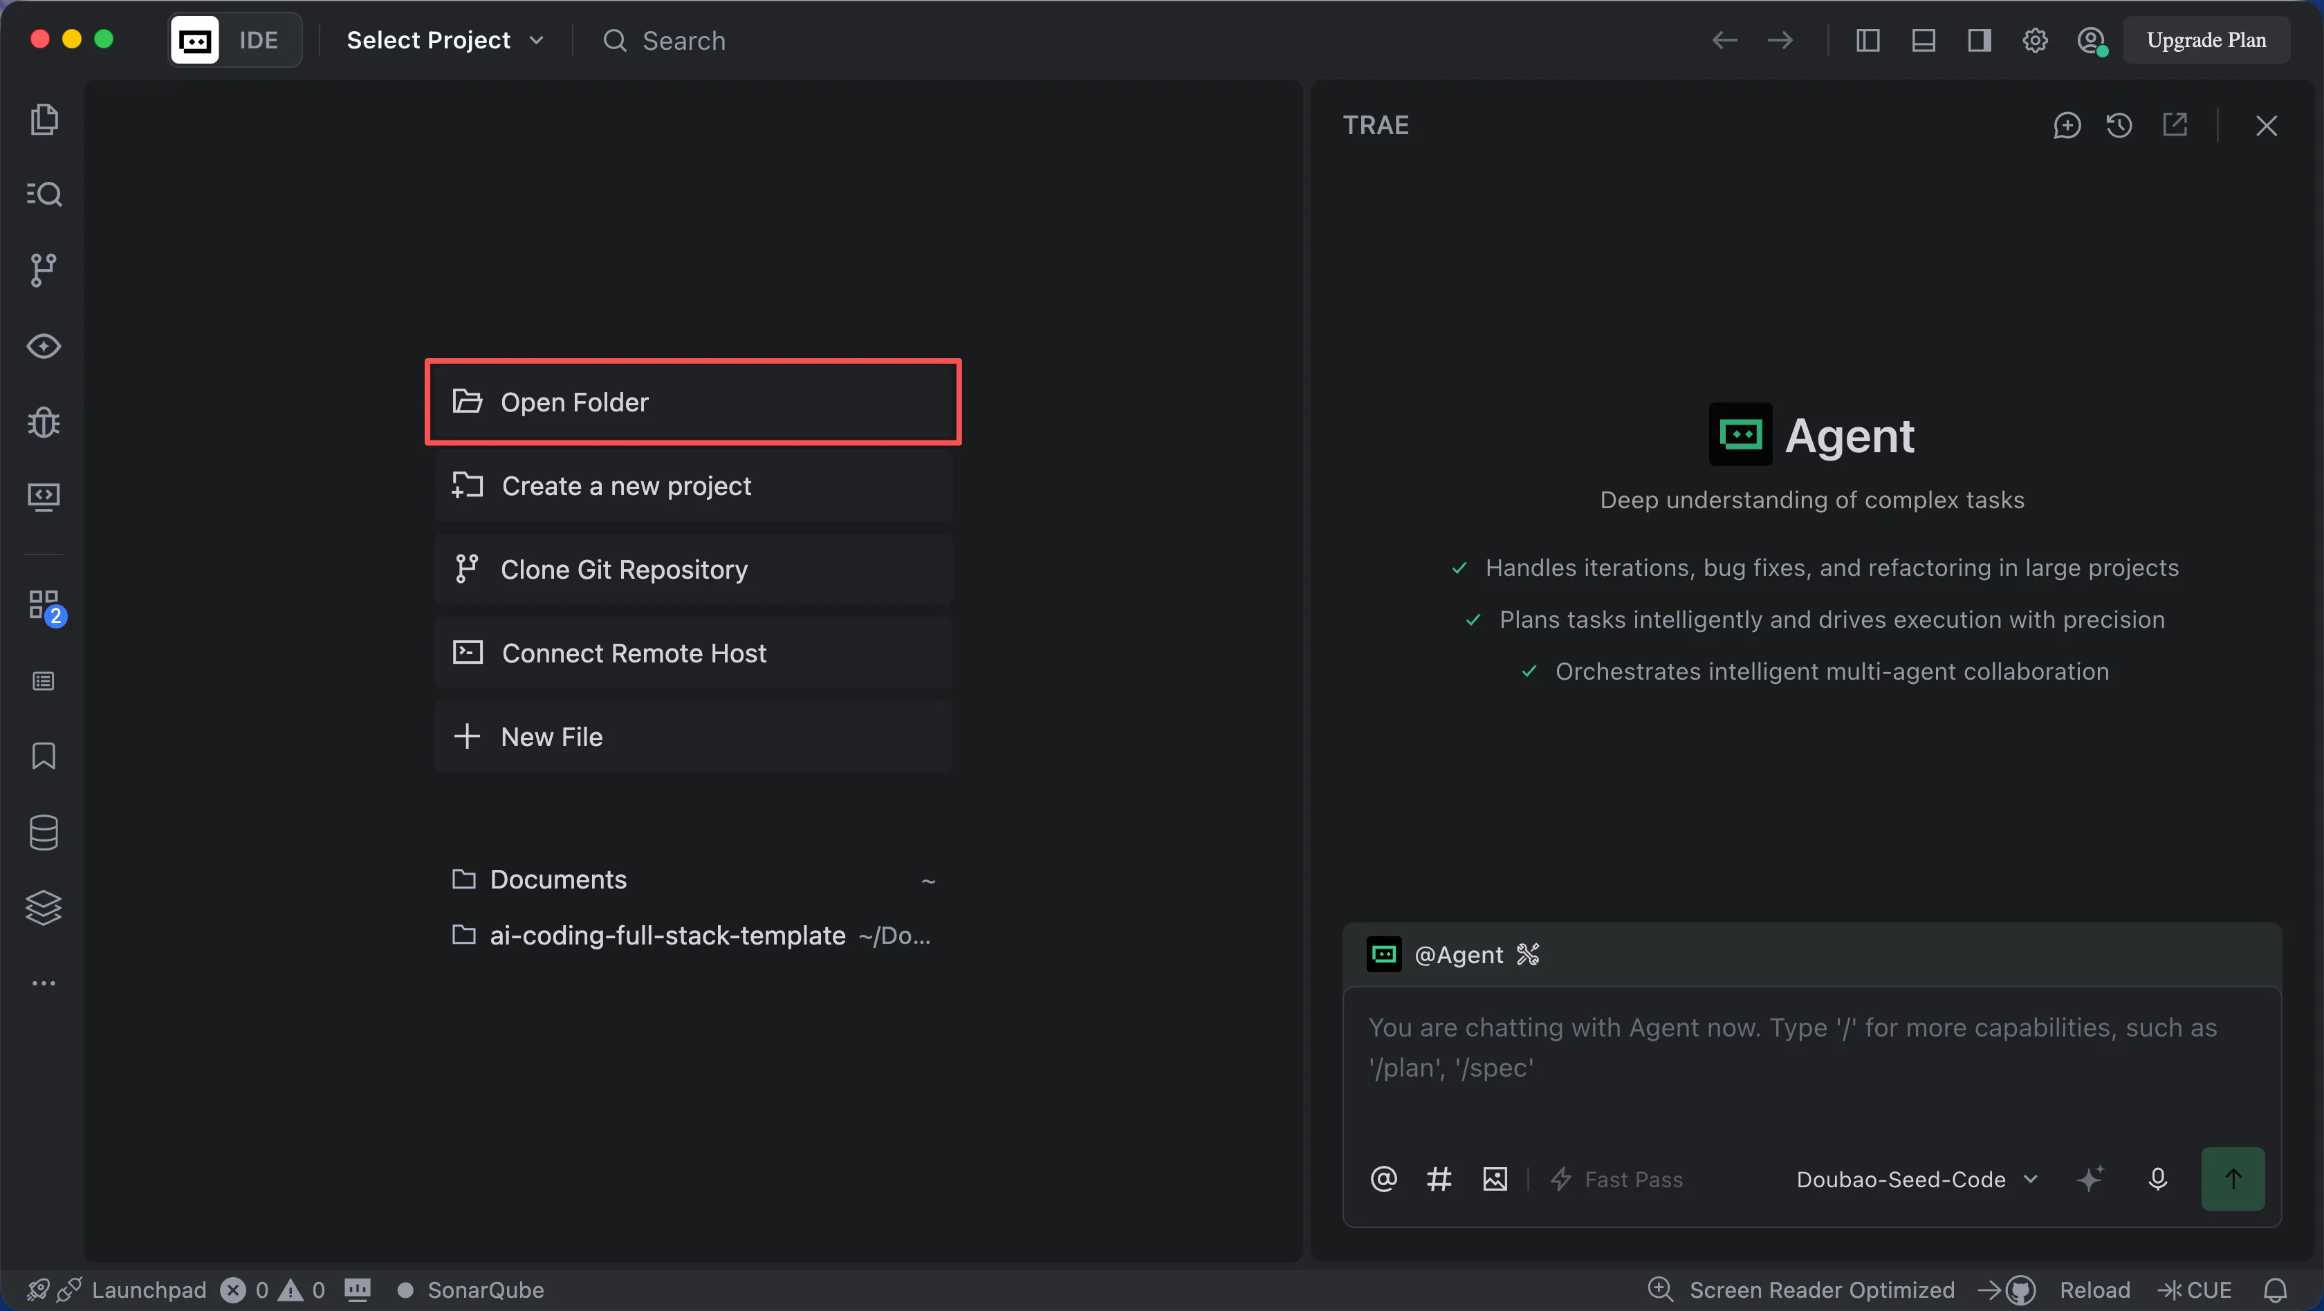Open the account profile icon
Screen dimensions: 2324x1311
(x=2091, y=41)
